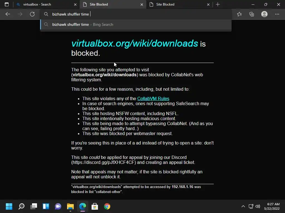Open Teams Chat from taskbar

58,206
